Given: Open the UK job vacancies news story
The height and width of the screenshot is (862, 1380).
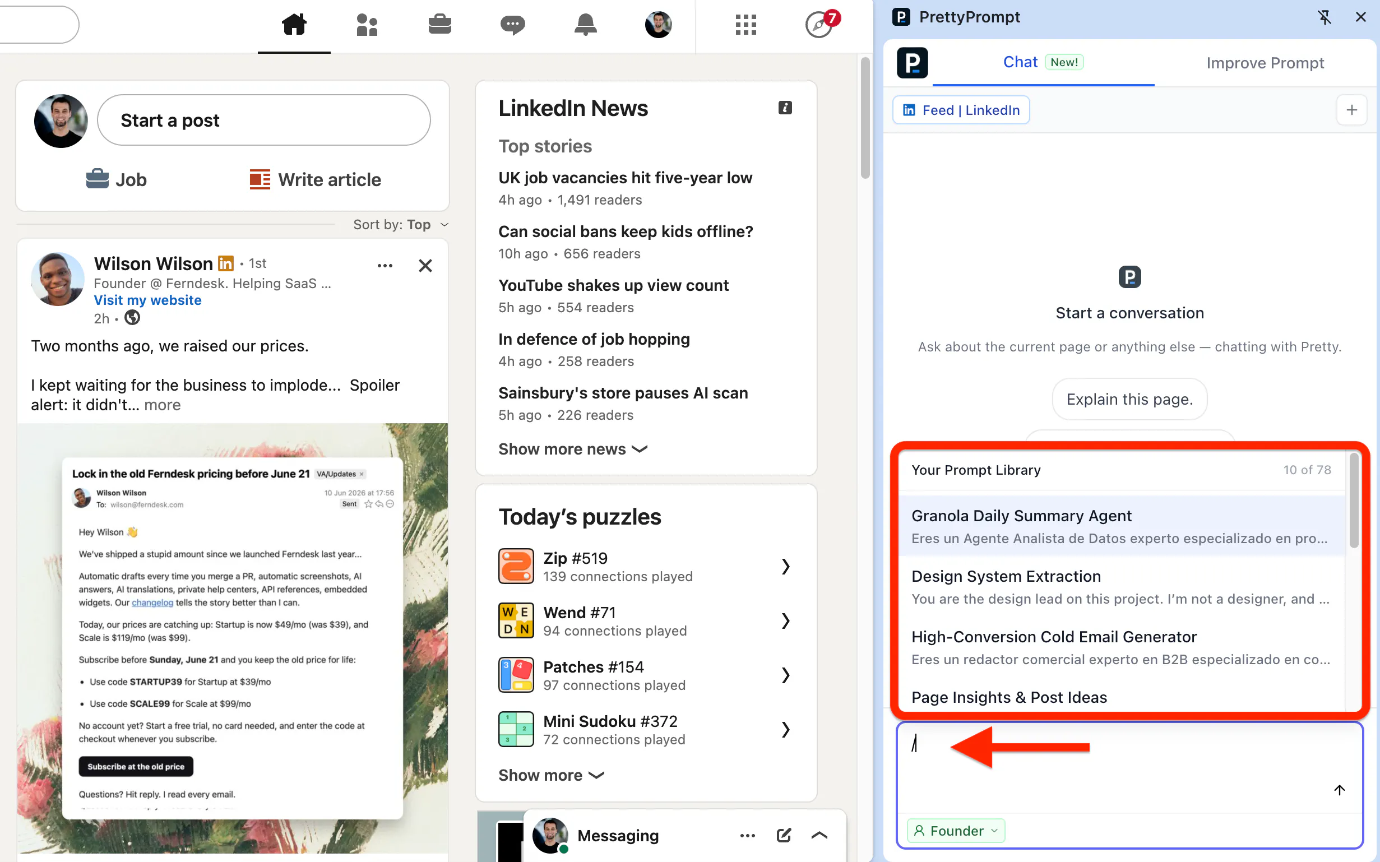Looking at the screenshot, I should (x=626, y=178).
